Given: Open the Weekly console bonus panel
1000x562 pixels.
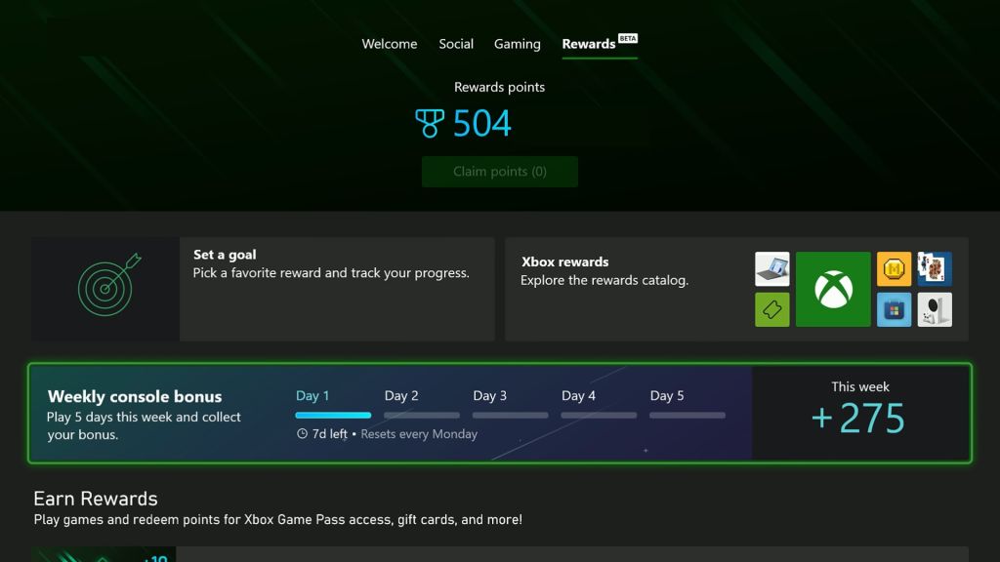Looking at the screenshot, I should point(500,413).
